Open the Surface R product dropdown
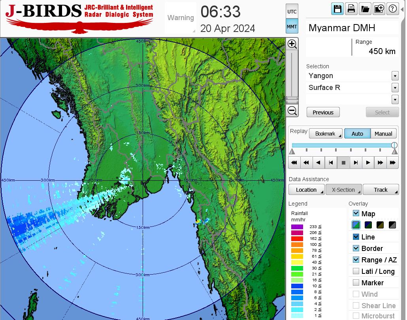 click(x=395, y=88)
